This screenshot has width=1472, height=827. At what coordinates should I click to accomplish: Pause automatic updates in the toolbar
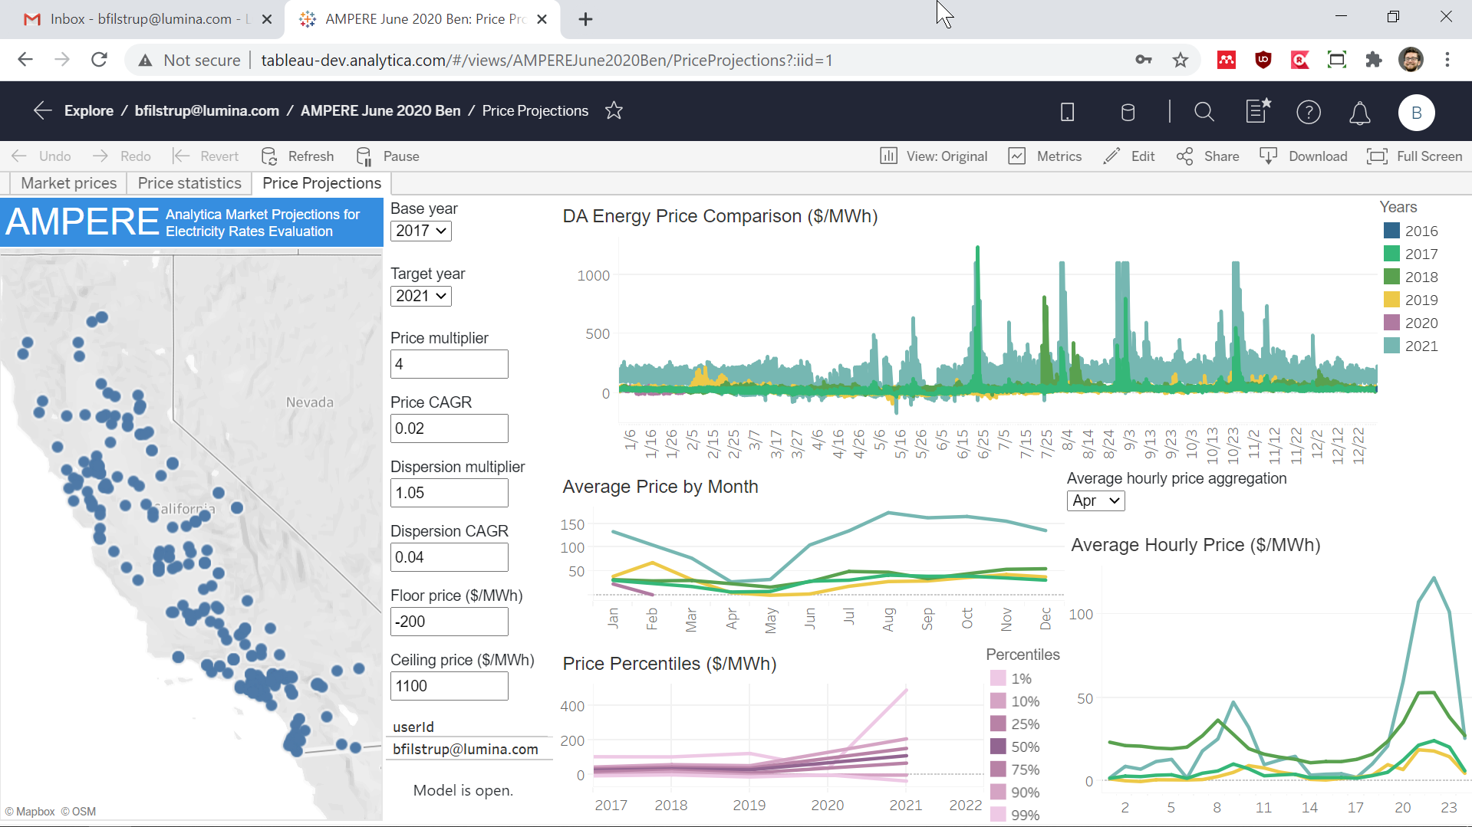(x=388, y=156)
